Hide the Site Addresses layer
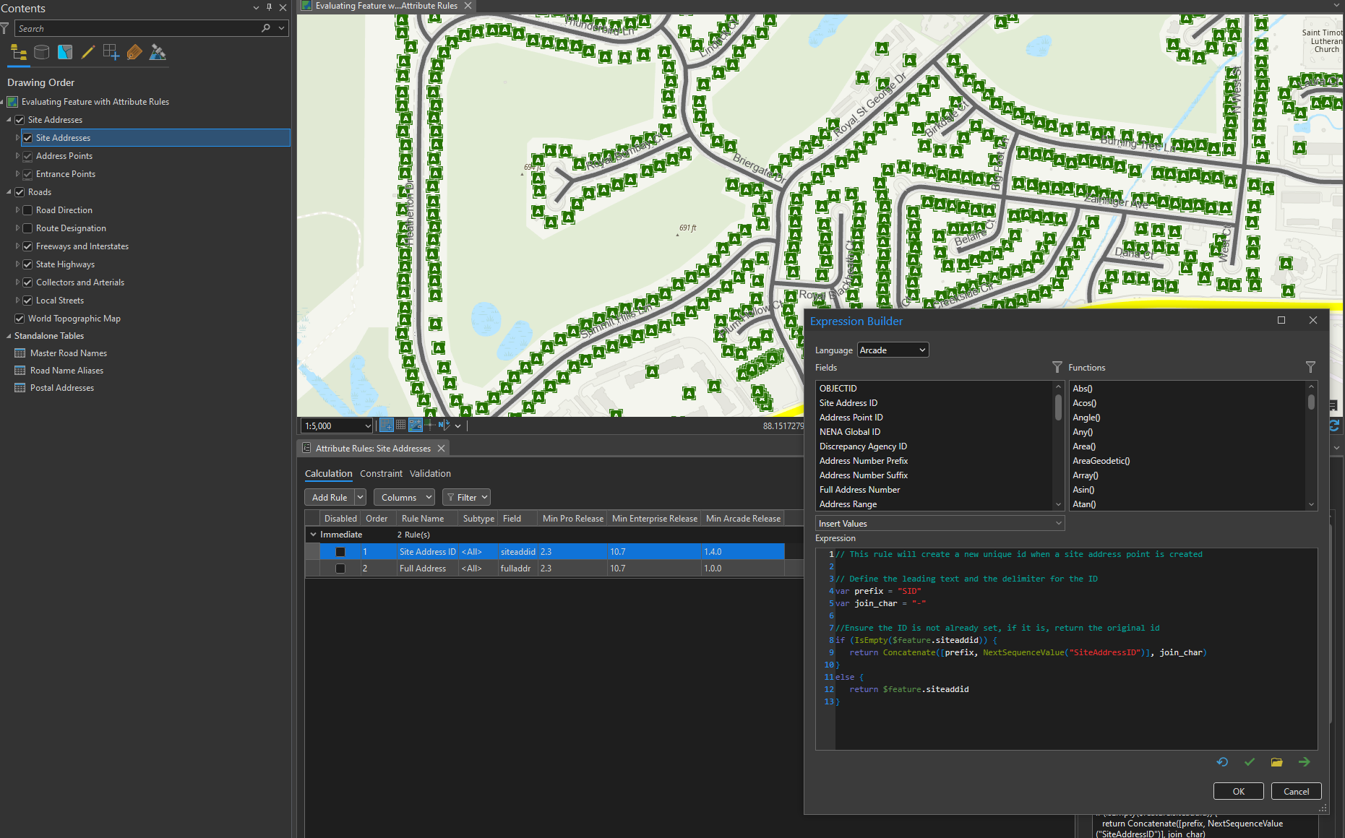This screenshot has width=1345, height=838. click(x=27, y=137)
